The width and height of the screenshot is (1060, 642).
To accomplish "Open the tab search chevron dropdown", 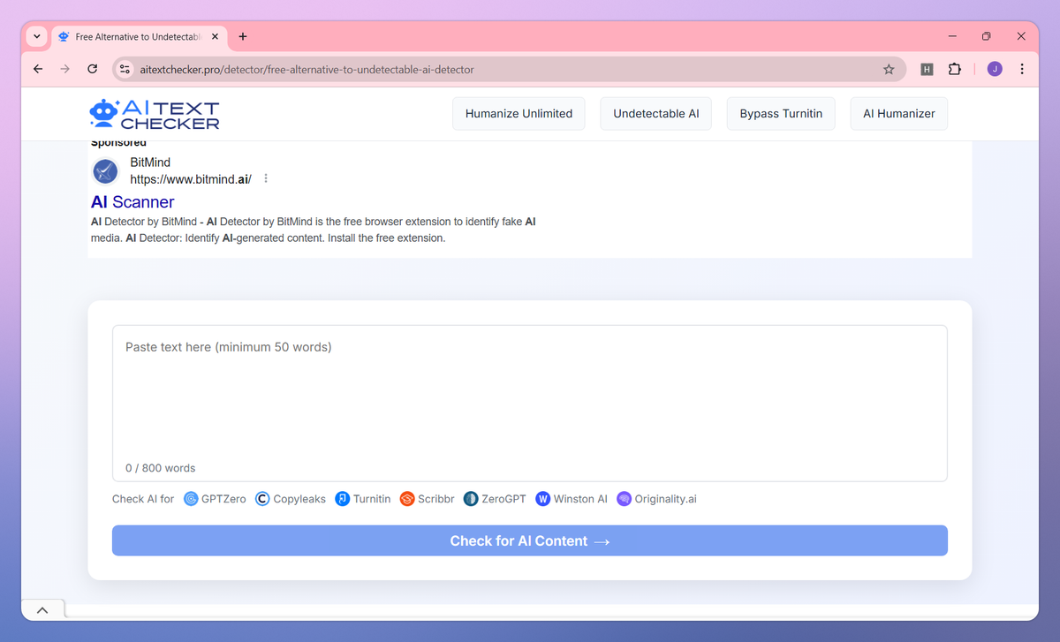I will point(36,36).
